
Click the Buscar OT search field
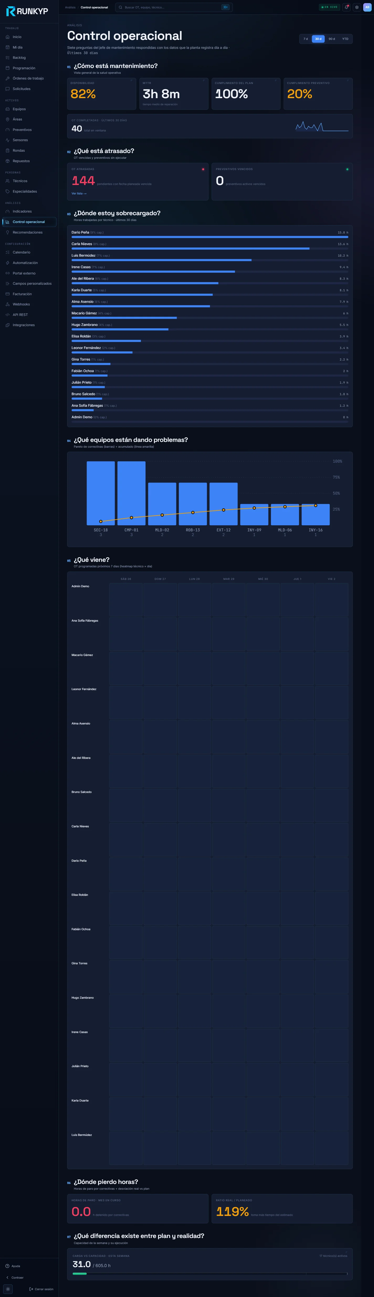point(174,7)
